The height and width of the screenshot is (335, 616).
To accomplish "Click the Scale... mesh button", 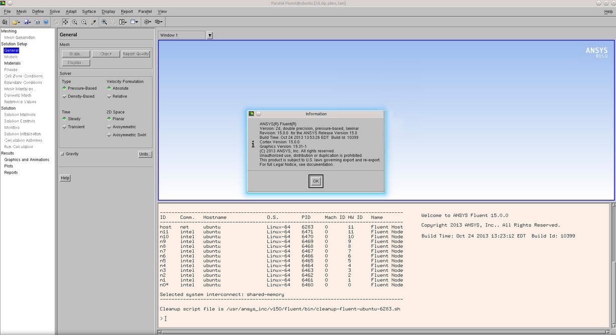I will tap(76, 54).
